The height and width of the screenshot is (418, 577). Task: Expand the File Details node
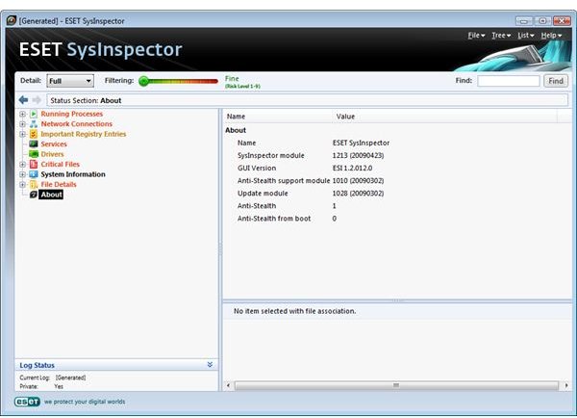(x=22, y=184)
